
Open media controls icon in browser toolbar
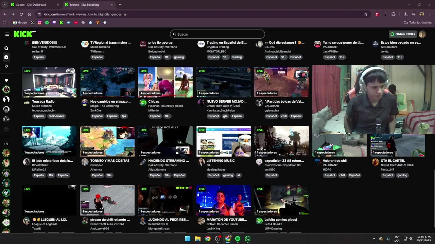(x=414, y=14)
